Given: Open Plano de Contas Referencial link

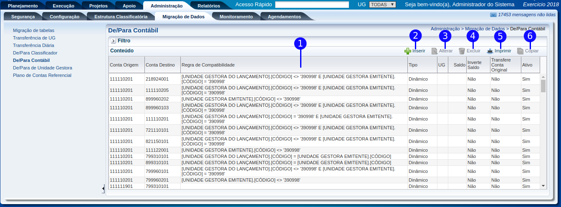Looking at the screenshot, I should click(x=42, y=75).
